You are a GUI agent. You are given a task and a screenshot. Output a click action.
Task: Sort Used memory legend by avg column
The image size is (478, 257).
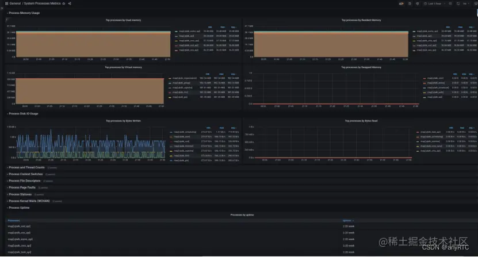coord(234,27)
